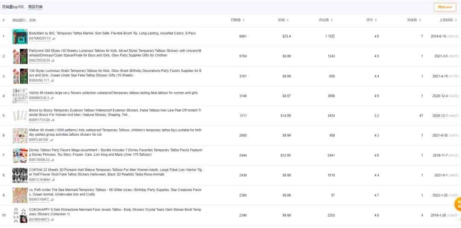461x228 pixels.
Task: Click the link icon beside B091C1K4MH
Action: click(x=53, y=180)
